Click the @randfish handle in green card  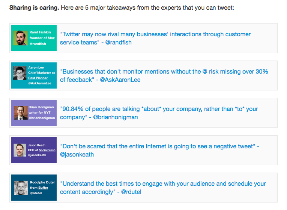pos(38,44)
